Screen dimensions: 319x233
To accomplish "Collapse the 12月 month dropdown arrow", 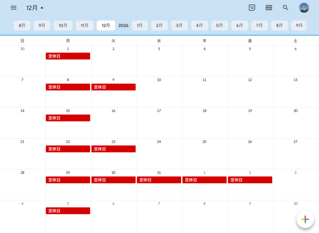I will (x=42, y=8).
